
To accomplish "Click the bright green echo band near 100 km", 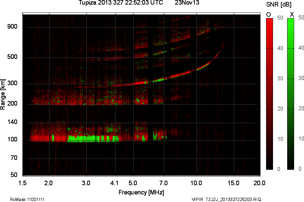I will coord(92,138).
